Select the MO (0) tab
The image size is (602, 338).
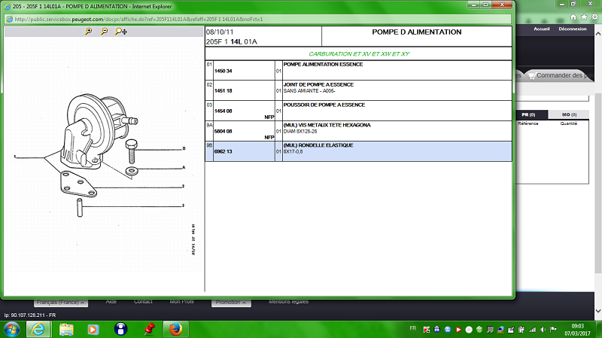click(569, 115)
